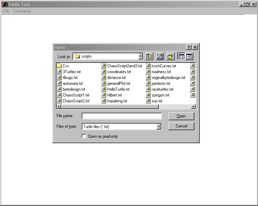This screenshot has width=258, height=206.
Task: Click the file icon of bytedesign.txt
Action: point(59,89)
